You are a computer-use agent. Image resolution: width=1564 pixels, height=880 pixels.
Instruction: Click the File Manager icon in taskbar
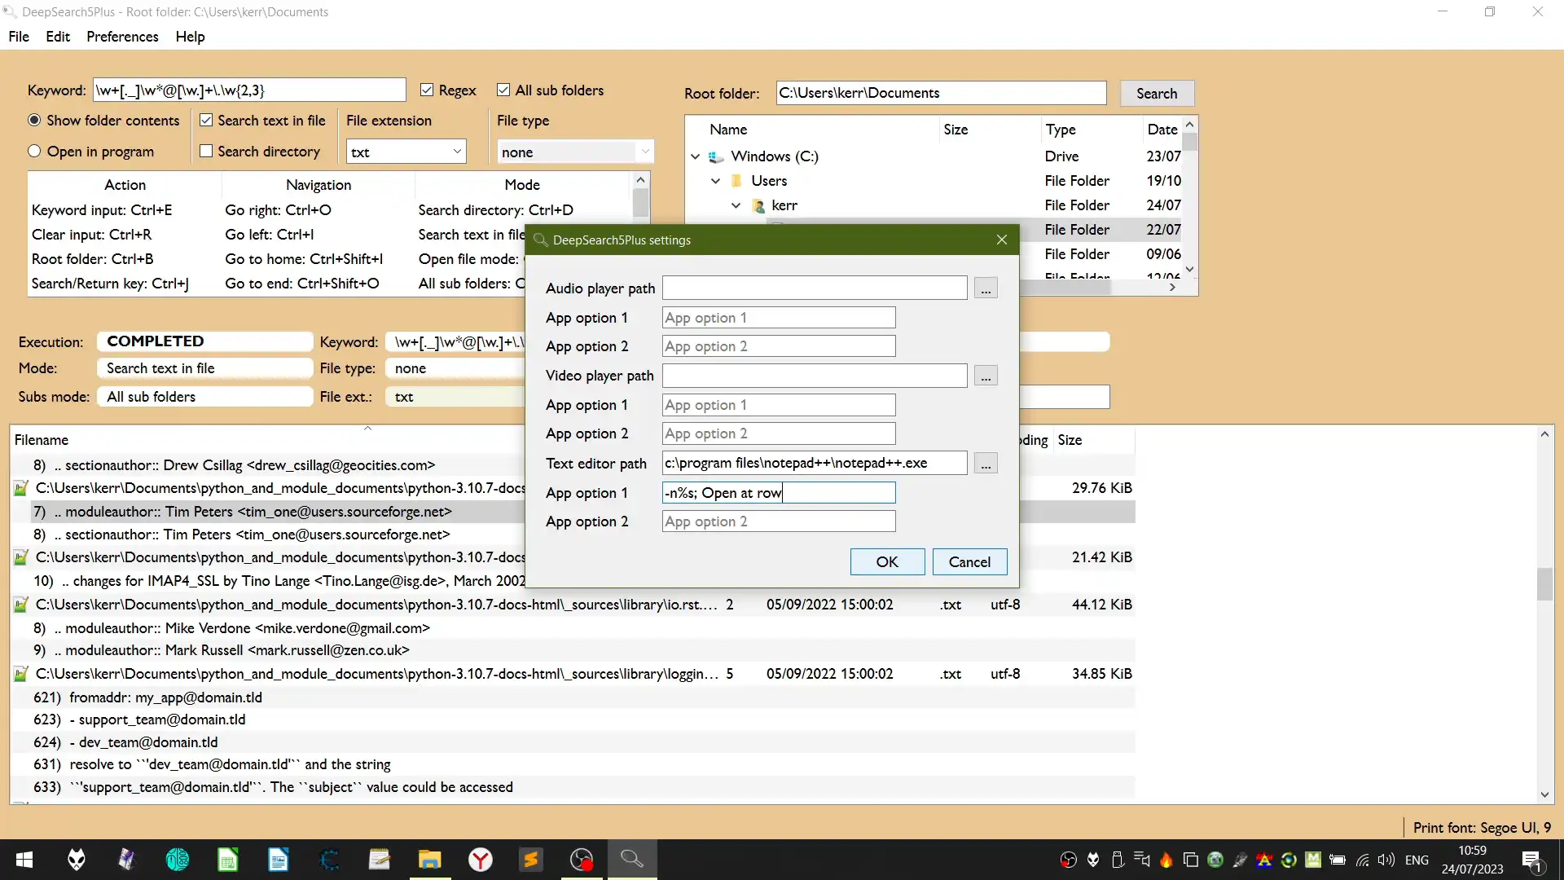(x=429, y=860)
